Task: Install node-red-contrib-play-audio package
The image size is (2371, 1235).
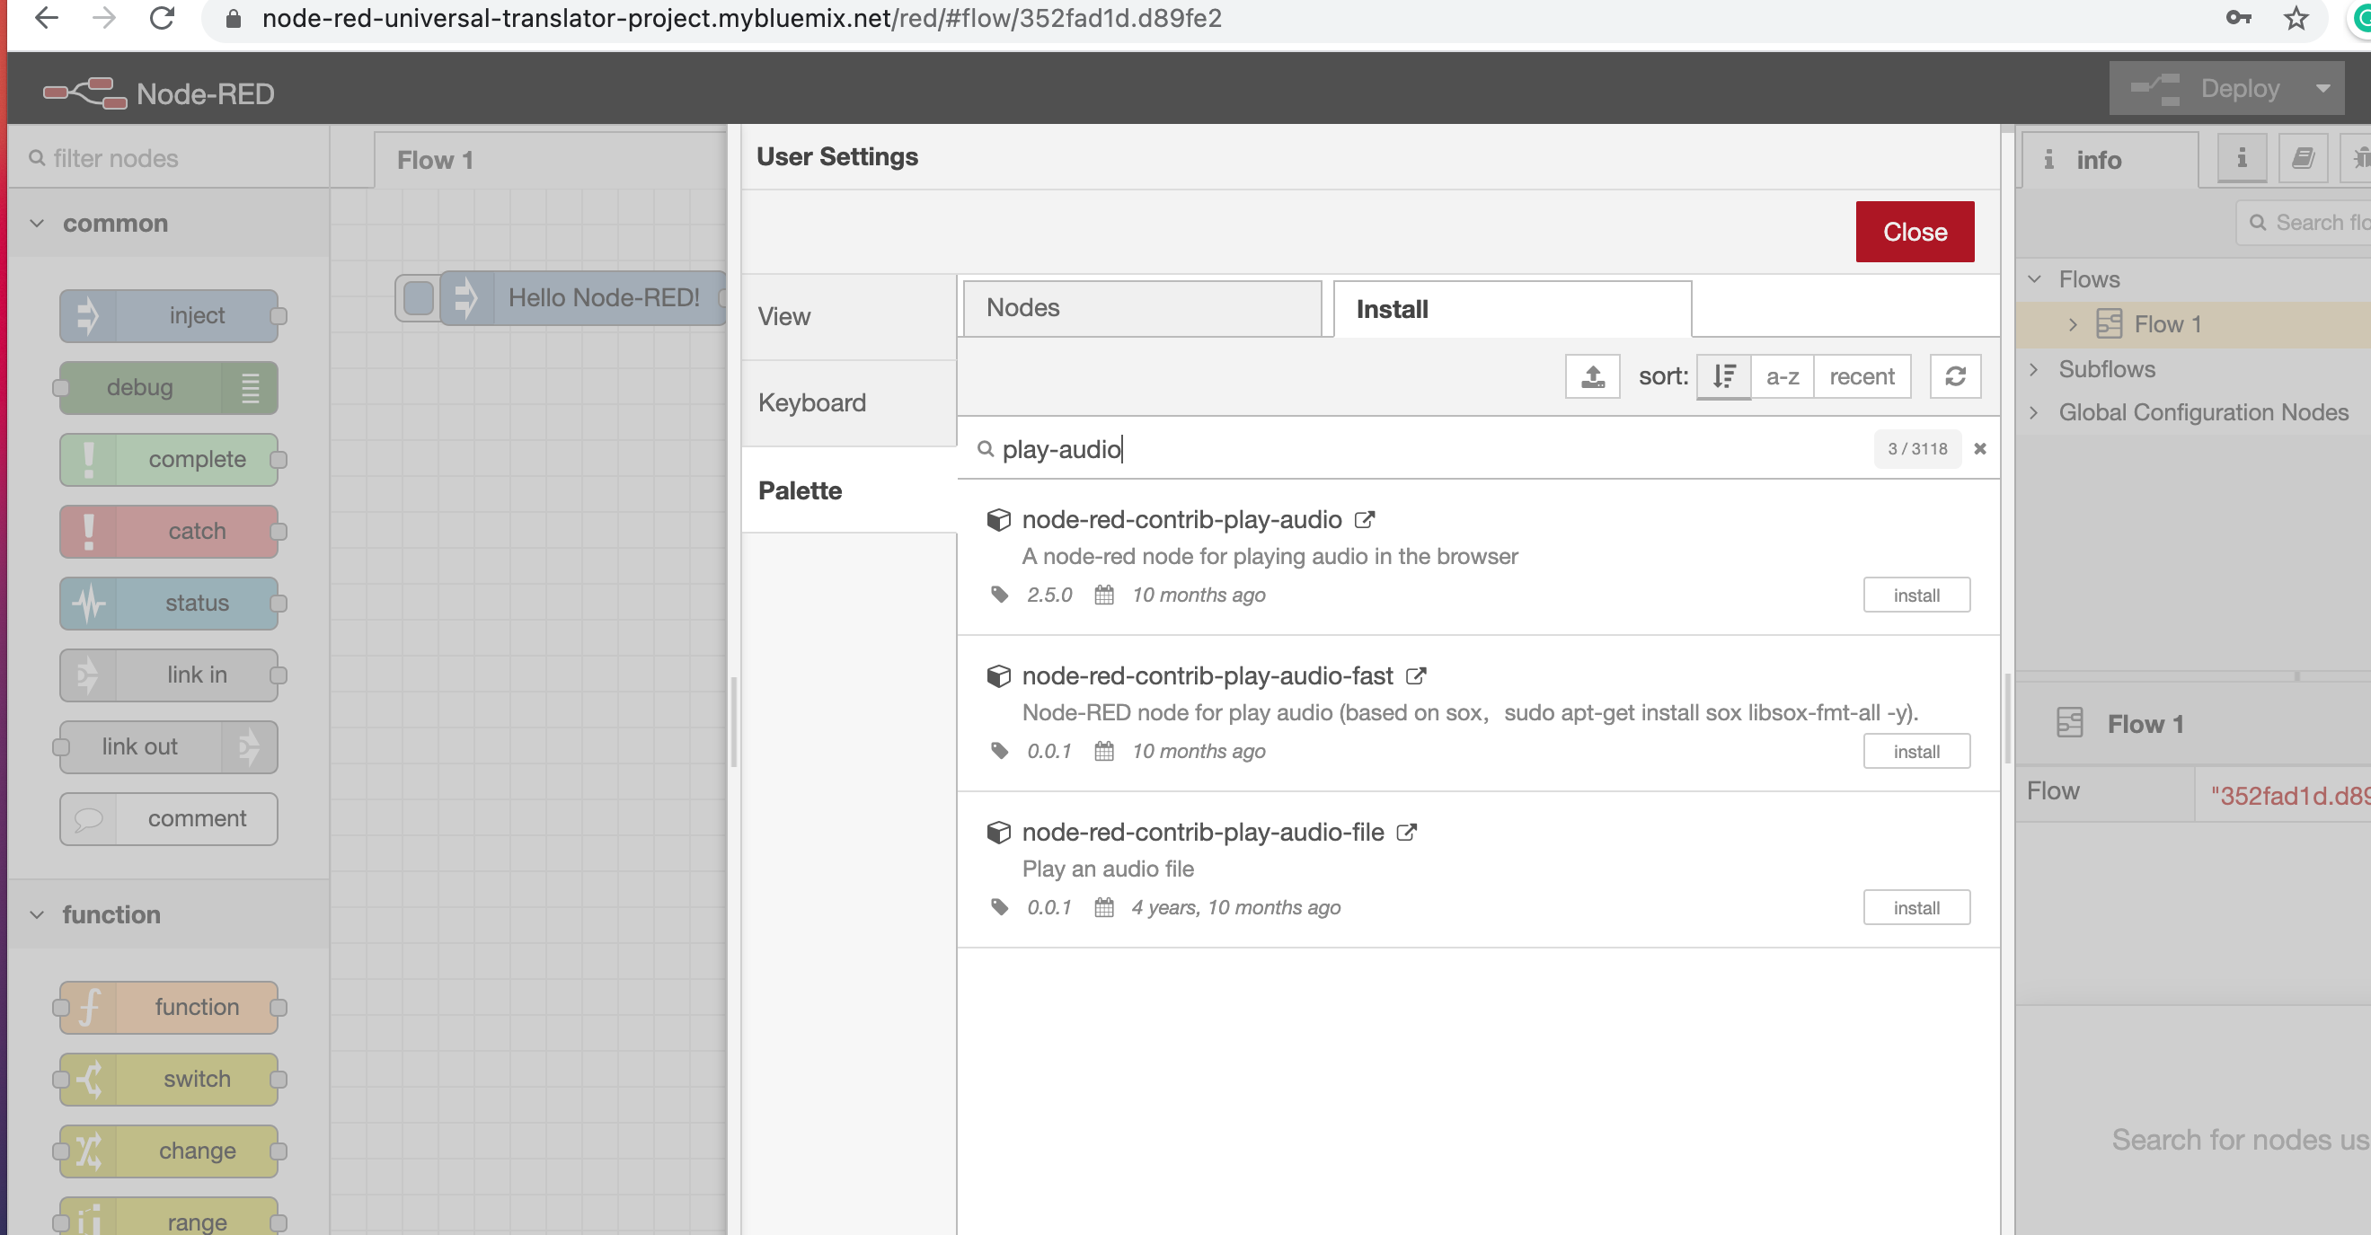Action: [x=1915, y=595]
